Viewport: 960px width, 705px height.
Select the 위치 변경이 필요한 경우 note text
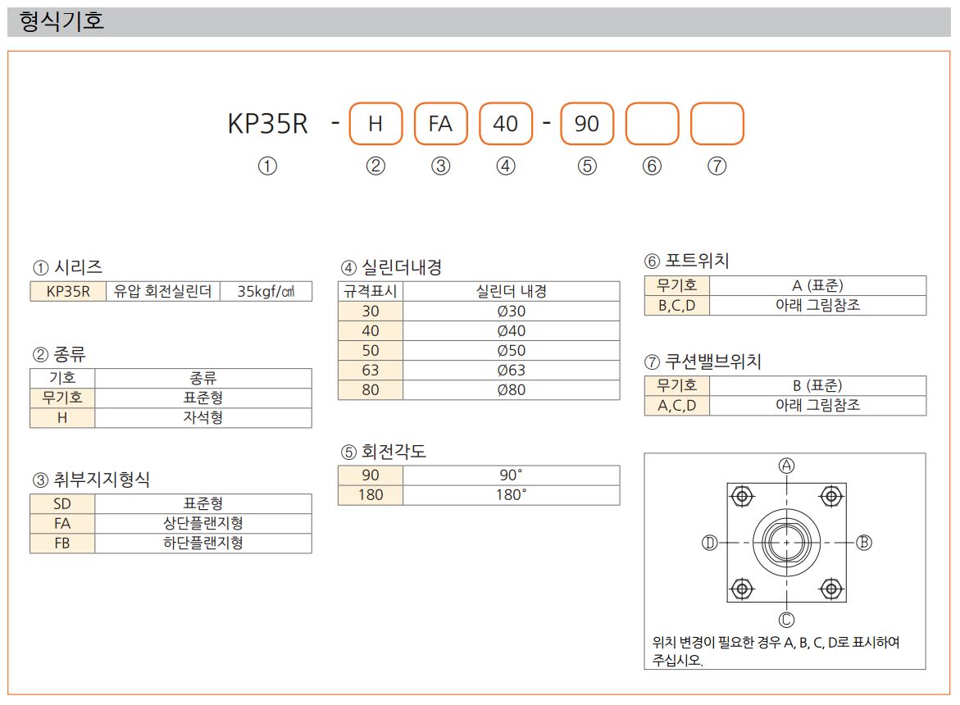776,651
